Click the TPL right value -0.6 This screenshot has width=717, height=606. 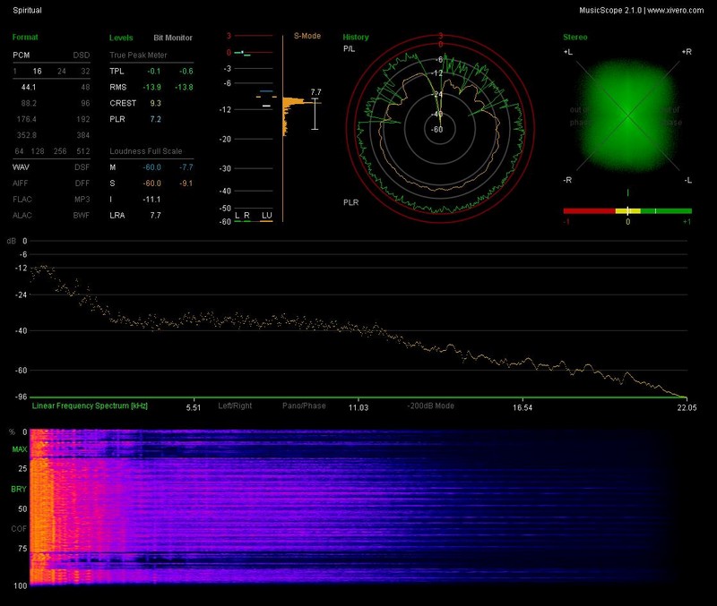point(186,72)
